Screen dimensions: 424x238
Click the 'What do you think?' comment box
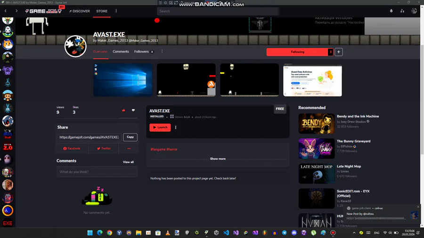[x=97, y=172]
